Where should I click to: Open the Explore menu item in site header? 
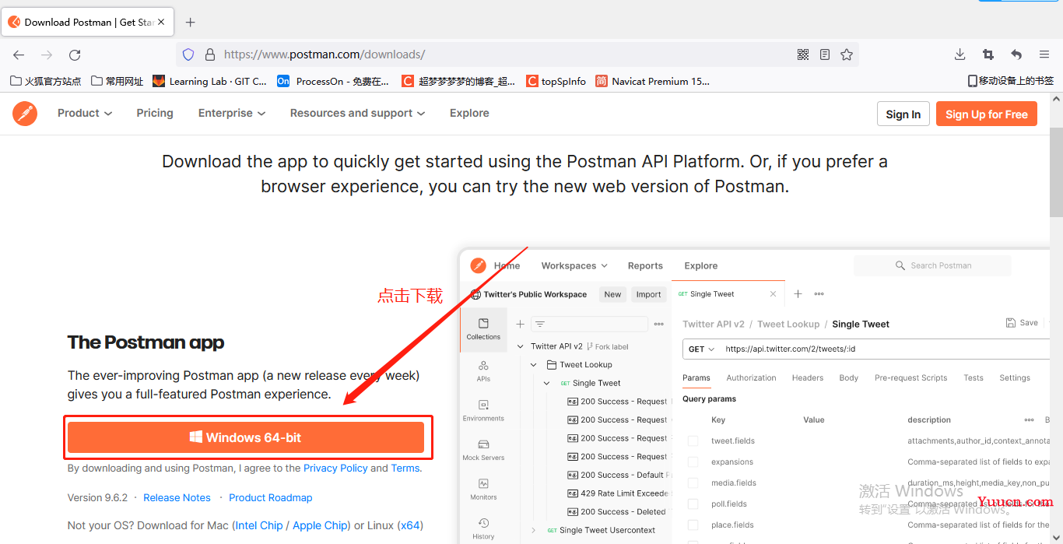[469, 113]
